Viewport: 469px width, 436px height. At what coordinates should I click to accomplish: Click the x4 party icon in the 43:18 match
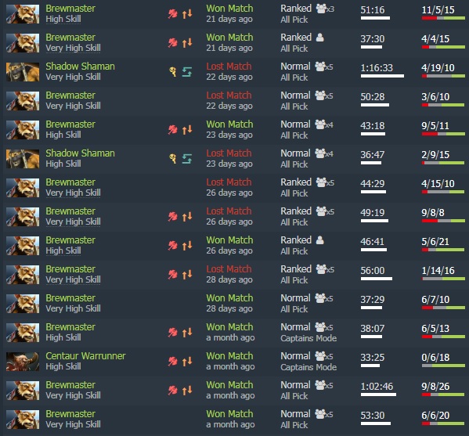[x=324, y=124]
